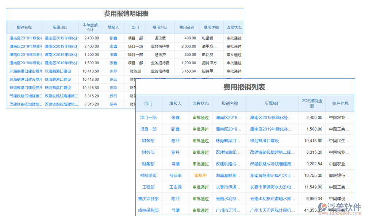Screen dimensions: 365x219
Task: Click the 所属项目 column header
Action: [x=59, y=27]
